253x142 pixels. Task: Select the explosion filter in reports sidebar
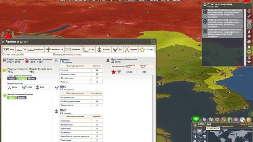point(249,37)
